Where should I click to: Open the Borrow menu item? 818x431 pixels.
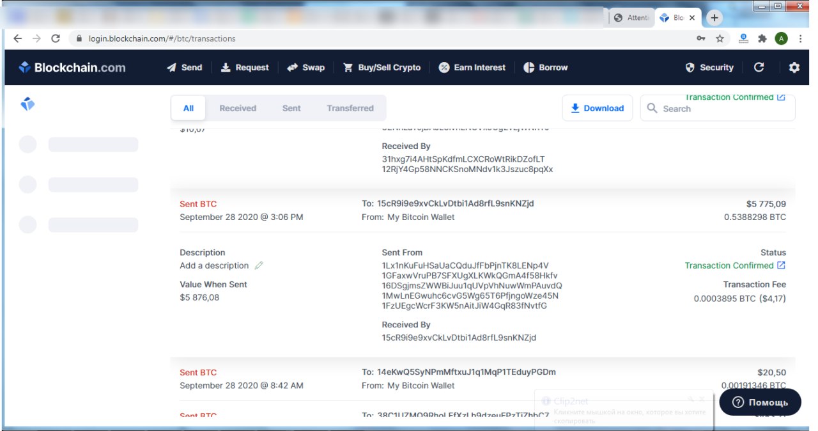coord(545,68)
